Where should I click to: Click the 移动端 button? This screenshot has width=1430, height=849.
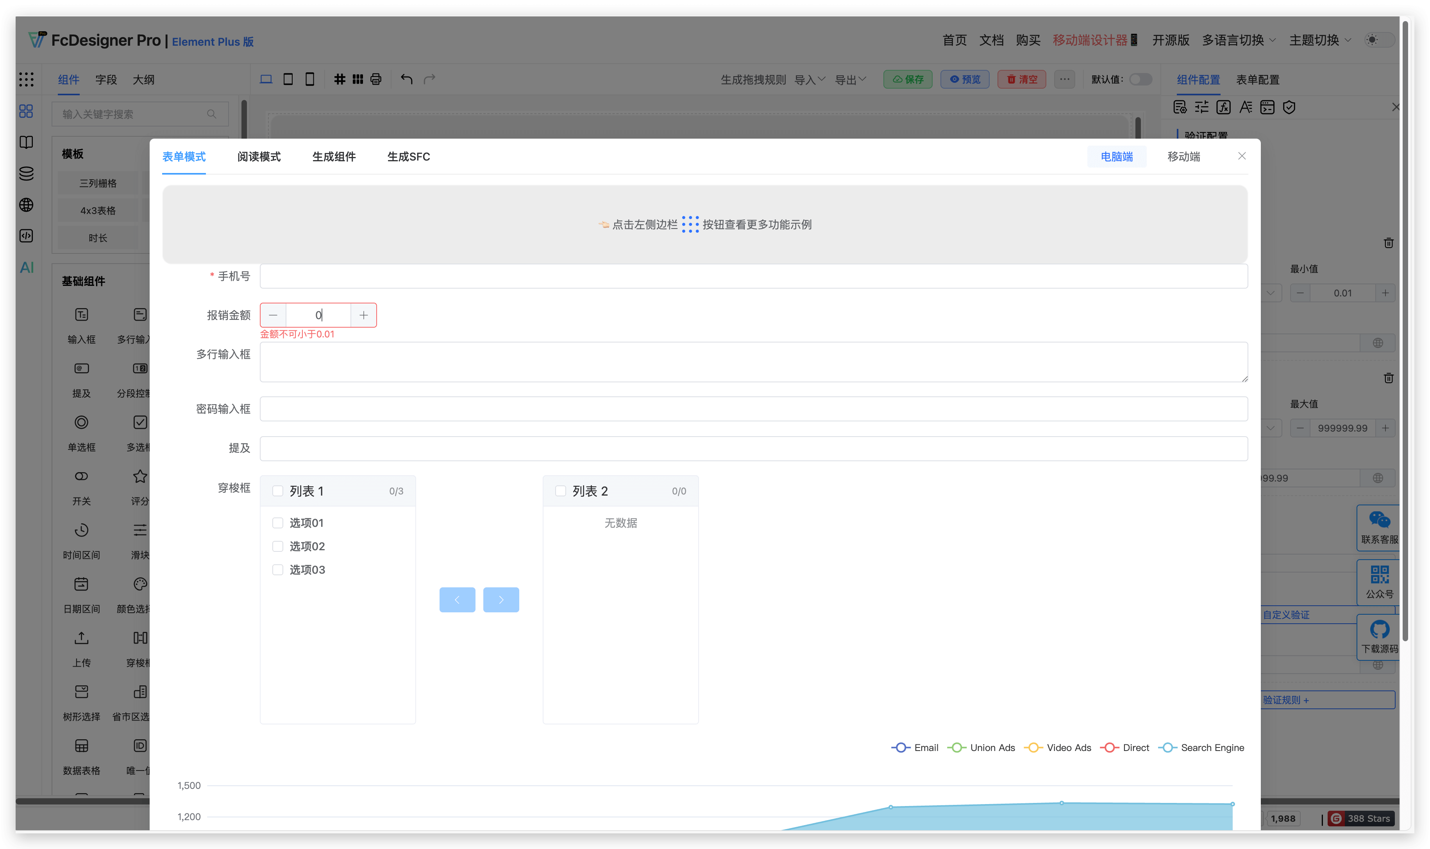click(1183, 157)
